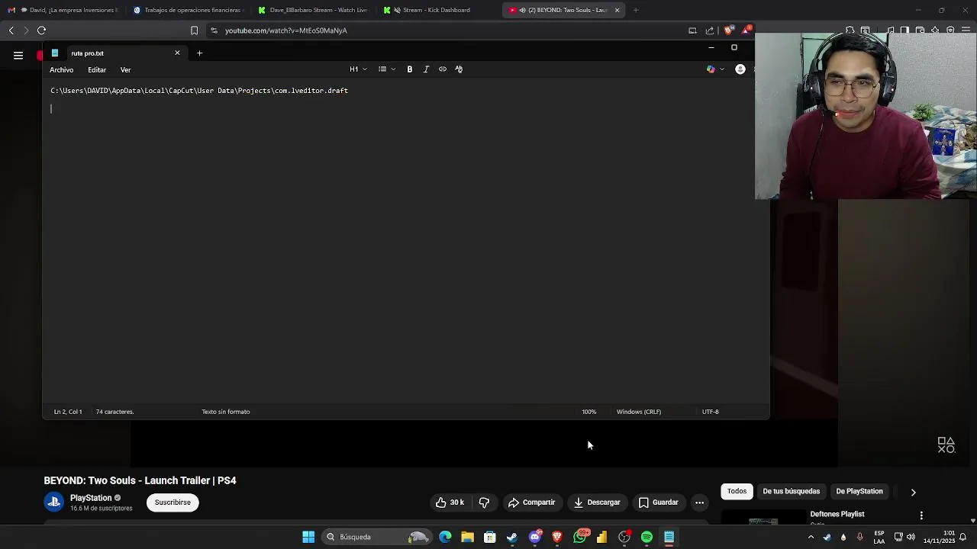The height and width of the screenshot is (549, 977).
Task: Show hidden system tray icons
Action: tap(811, 537)
